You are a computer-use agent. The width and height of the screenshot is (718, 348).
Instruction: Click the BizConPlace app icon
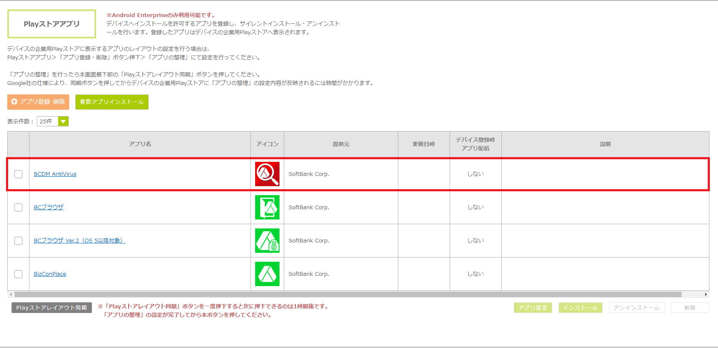click(x=267, y=274)
